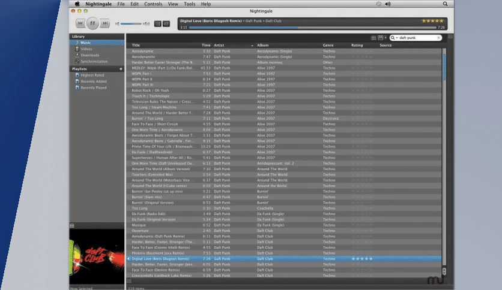The width and height of the screenshot is (502, 290).
Task: Mute with the low-volume speaker icon
Action: [x=117, y=23]
